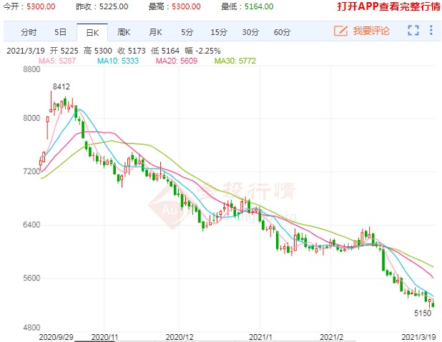This screenshot has width=442, height=342.
Task: Click the MA30 indicator label
Action: (235, 61)
